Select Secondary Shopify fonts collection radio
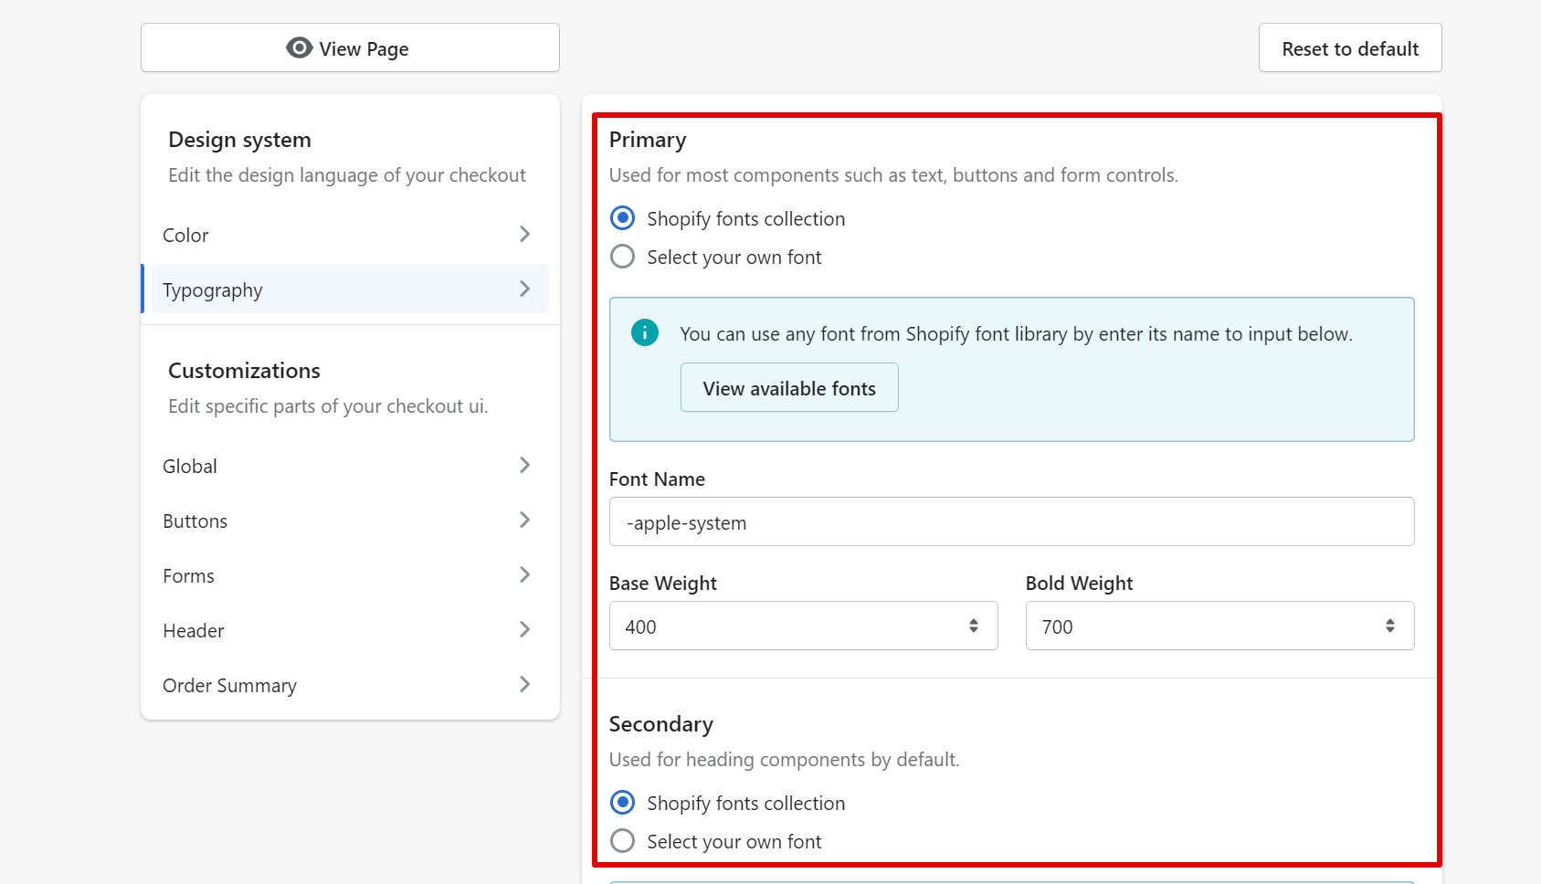Image resolution: width=1541 pixels, height=884 pixels. click(x=622, y=803)
